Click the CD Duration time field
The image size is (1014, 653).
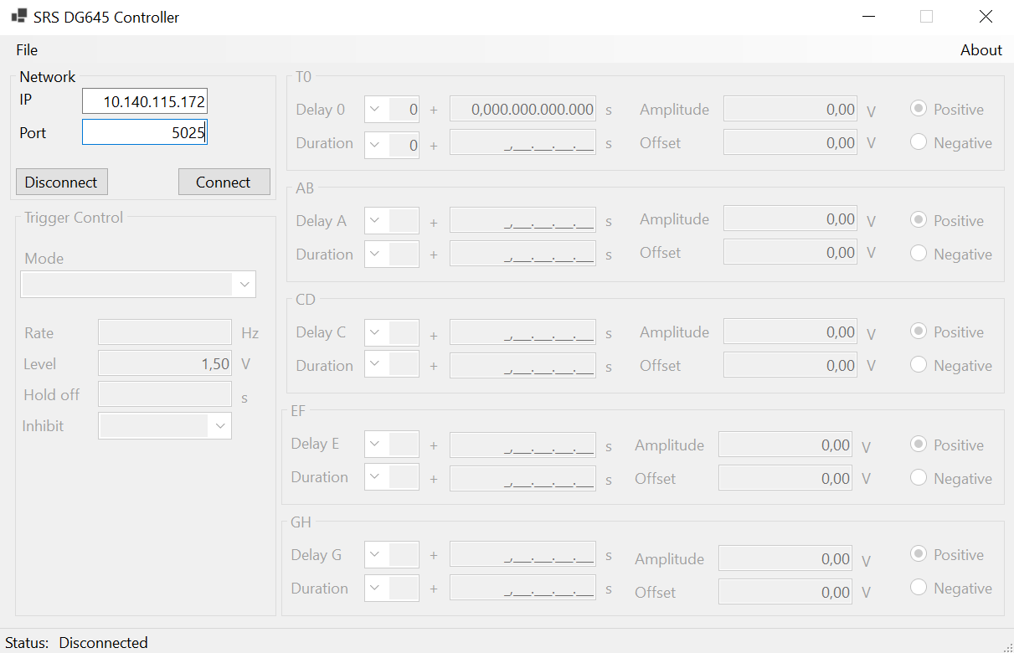(522, 365)
